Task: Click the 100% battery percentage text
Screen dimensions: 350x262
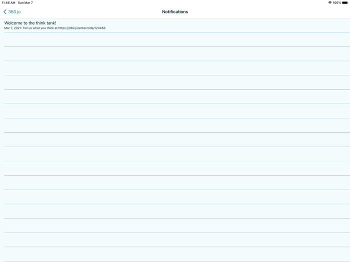Action: click(337, 2)
